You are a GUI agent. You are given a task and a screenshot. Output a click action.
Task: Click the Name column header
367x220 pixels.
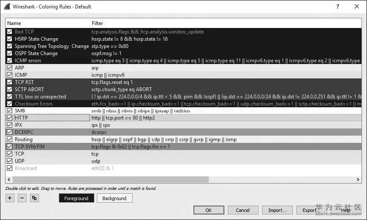[48, 23]
